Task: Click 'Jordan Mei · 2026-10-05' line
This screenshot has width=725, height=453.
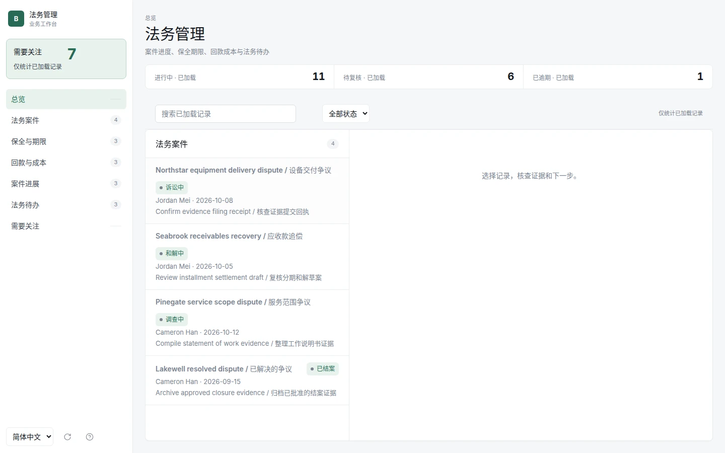Action: pyautogui.click(x=194, y=266)
